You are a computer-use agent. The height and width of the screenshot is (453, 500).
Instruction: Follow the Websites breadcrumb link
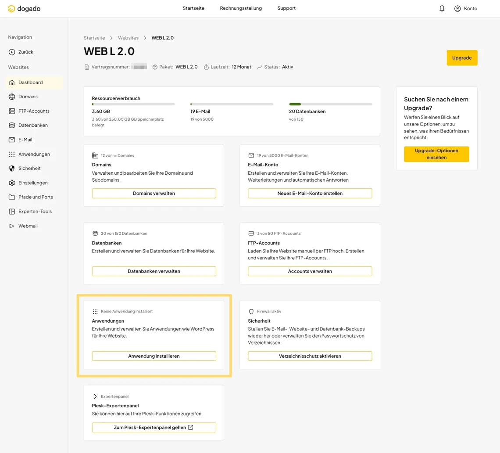pyautogui.click(x=128, y=38)
